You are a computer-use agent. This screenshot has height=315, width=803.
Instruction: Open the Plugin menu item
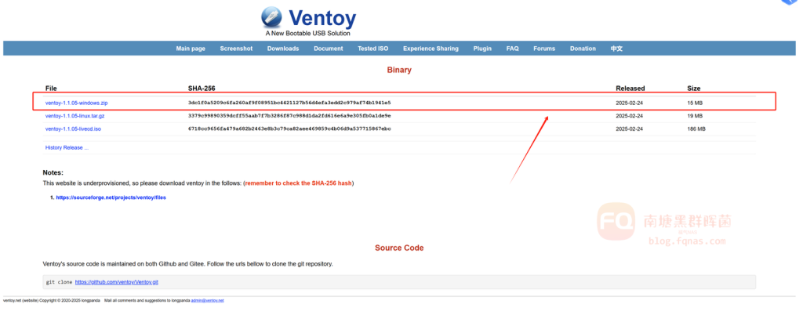pyautogui.click(x=482, y=49)
